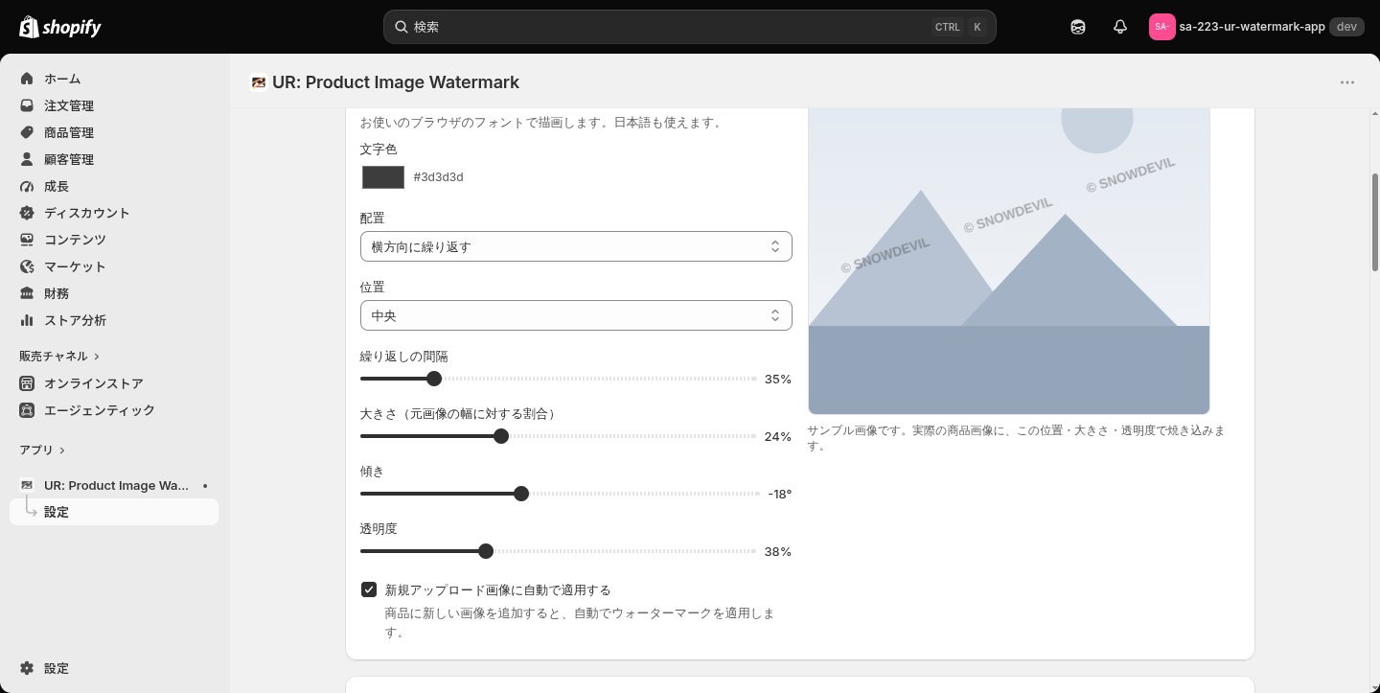Click the 検索 search field
1380x693 pixels.
click(690, 27)
